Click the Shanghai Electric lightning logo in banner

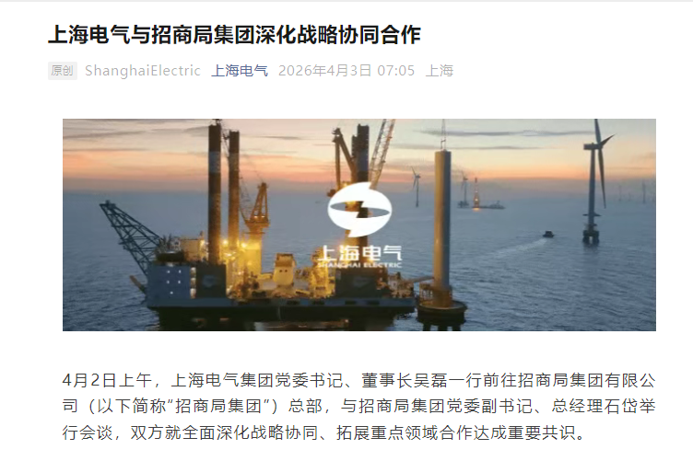359,209
